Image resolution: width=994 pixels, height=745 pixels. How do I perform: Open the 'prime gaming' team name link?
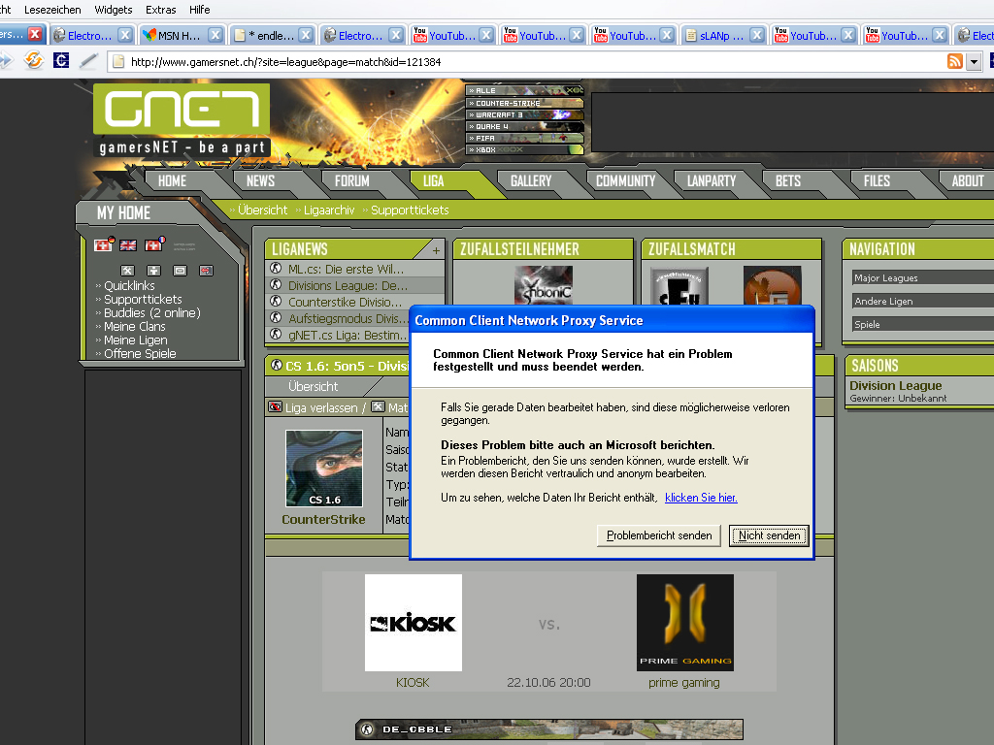[x=684, y=682]
